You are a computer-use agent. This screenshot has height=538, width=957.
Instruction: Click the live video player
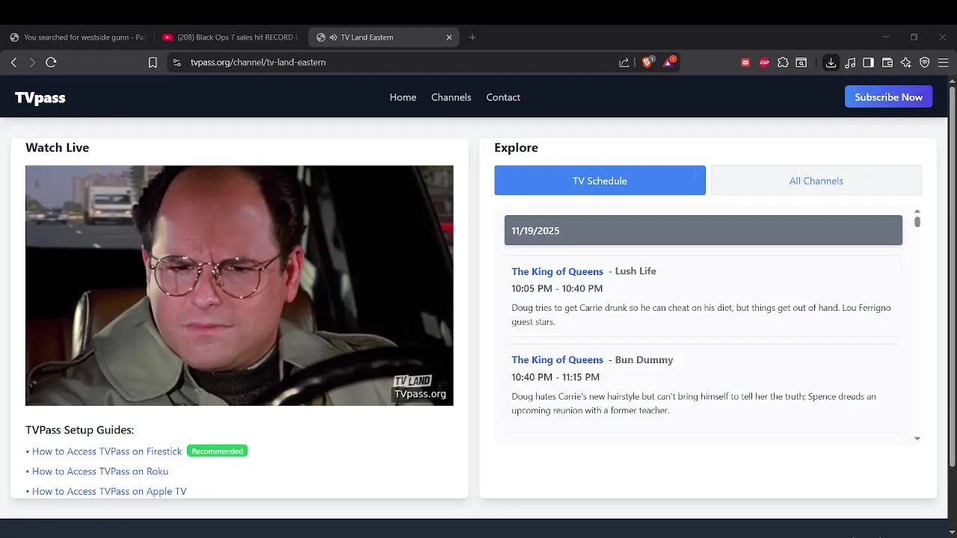pyautogui.click(x=239, y=285)
